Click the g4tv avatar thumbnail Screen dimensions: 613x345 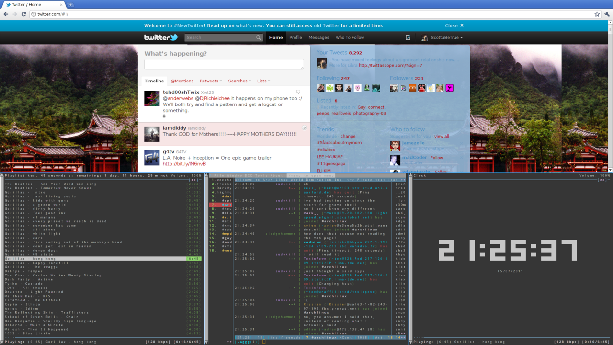152,158
